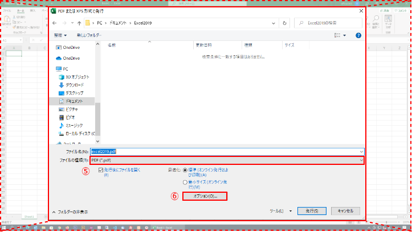
Task: Click the 共有 button in Excel
Action: (x=385, y=11)
